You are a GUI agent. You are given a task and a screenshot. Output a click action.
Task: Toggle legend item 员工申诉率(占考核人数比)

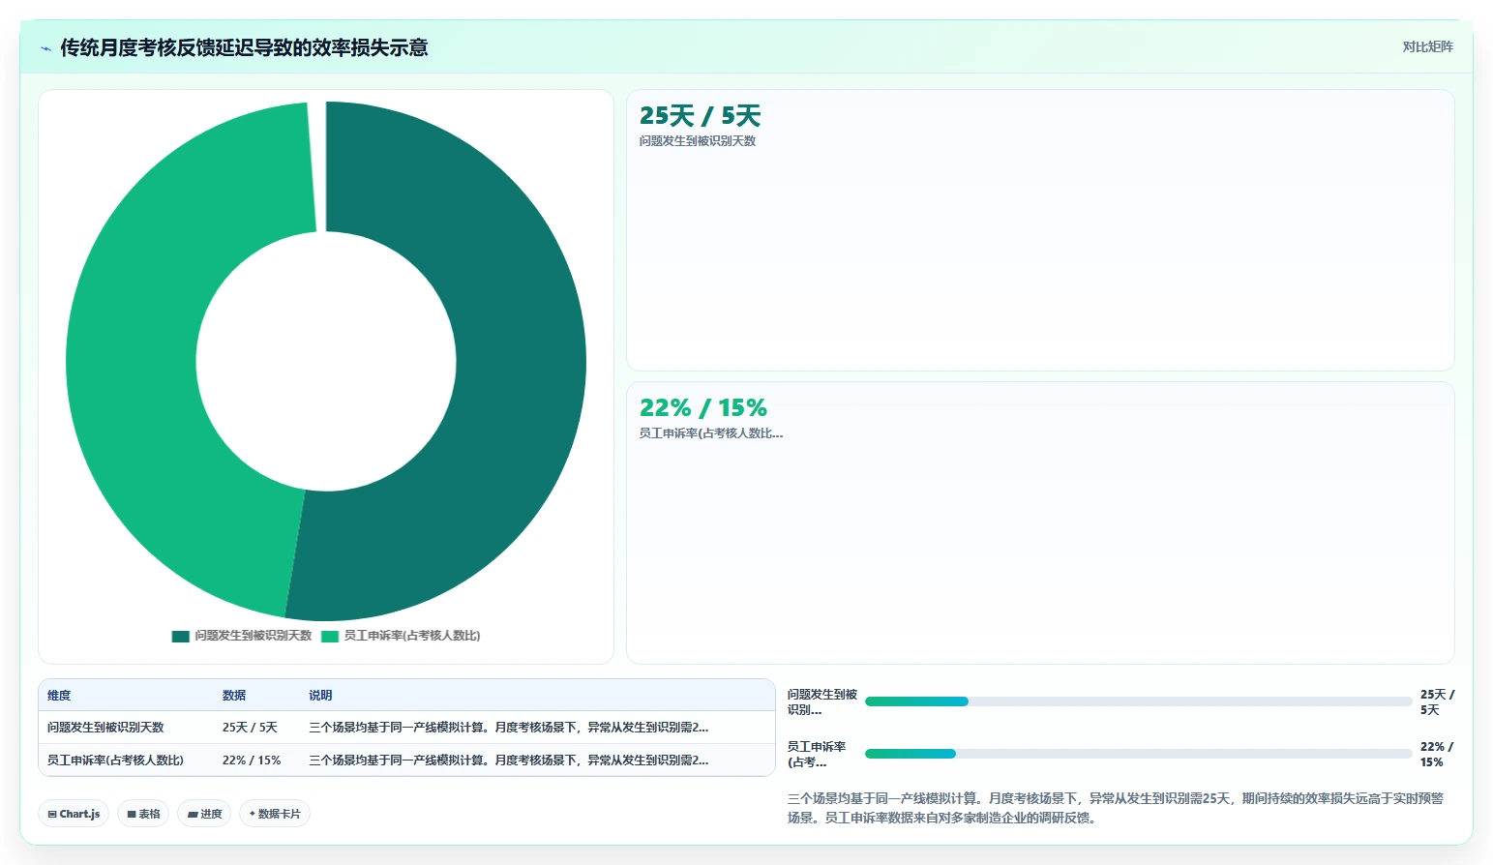(x=401, y=636)
